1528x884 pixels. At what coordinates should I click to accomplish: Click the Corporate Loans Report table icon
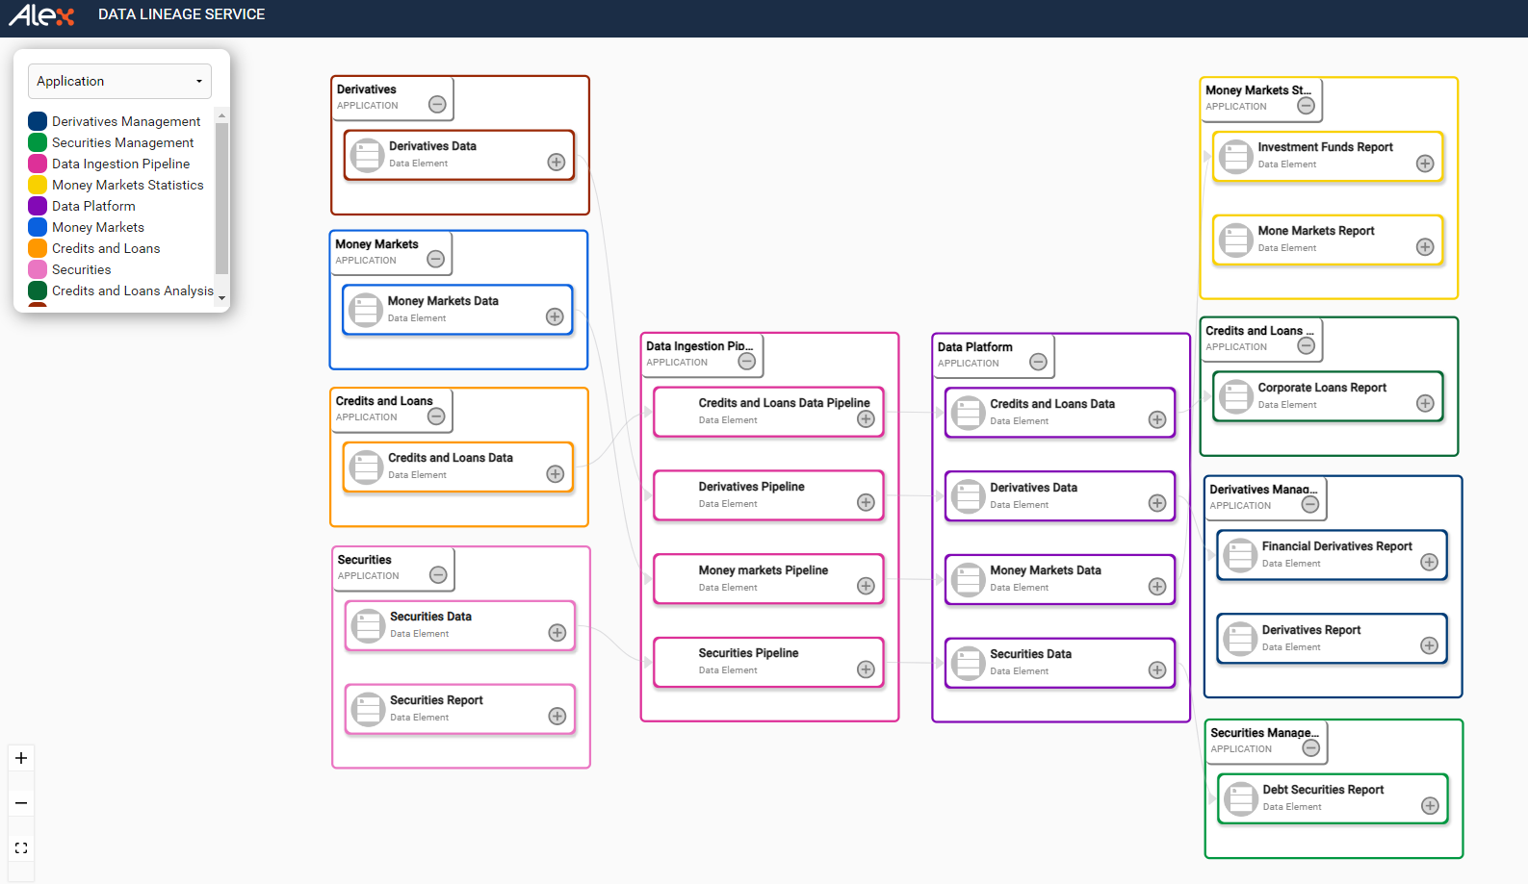1236,396
